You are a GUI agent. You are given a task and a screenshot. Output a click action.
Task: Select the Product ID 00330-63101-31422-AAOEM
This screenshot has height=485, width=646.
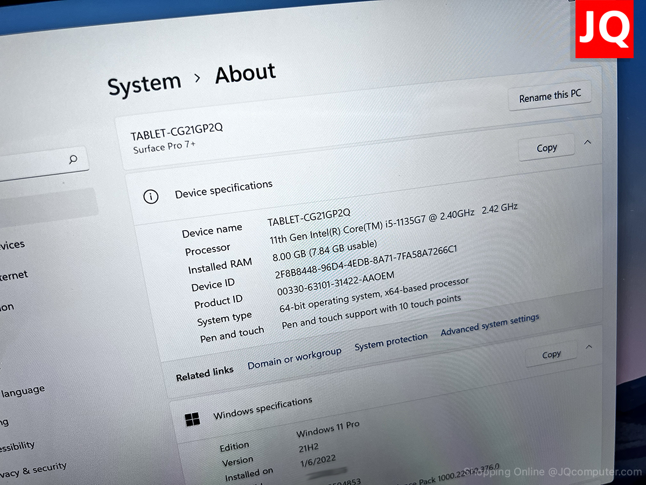click(x=335, y=283)
